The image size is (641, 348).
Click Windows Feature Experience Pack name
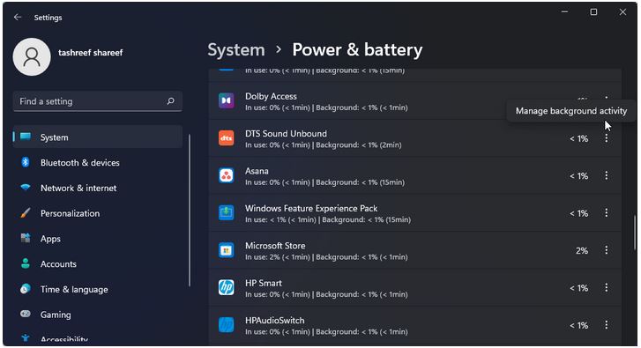tap(311, 208)
